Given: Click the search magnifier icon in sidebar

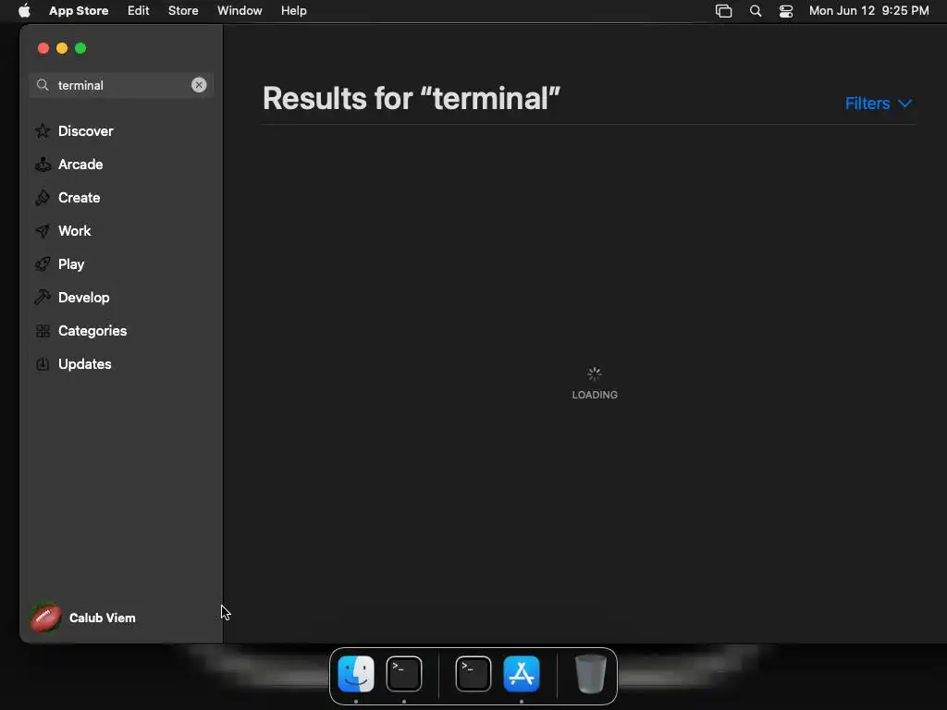Looking at the screenshot, I should [x=43, y=85].
